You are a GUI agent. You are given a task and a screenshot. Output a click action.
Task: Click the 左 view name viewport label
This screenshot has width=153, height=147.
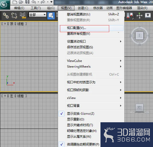(12, 96)
